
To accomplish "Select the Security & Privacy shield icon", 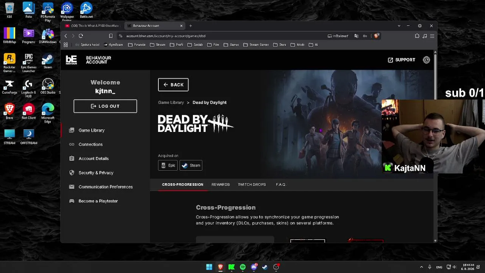I will tap(72, 173).
